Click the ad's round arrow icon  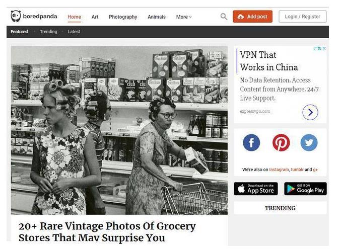coord(310,112)
